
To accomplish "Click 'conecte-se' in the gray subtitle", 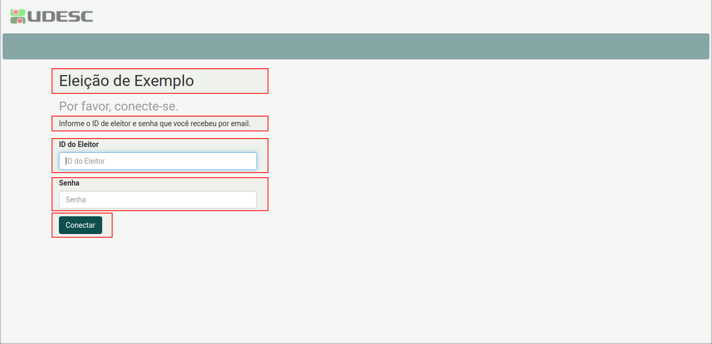I will (146, 106).
